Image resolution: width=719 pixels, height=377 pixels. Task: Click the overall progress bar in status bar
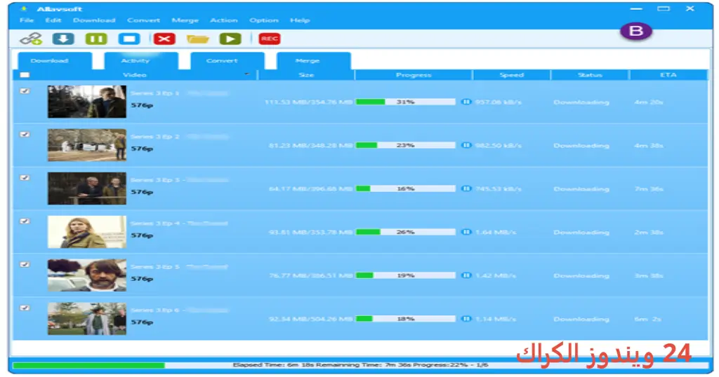click(x=360, y=365)
